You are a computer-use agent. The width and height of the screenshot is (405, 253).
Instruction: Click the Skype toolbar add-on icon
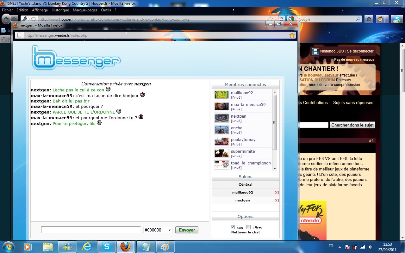point(397,19)
